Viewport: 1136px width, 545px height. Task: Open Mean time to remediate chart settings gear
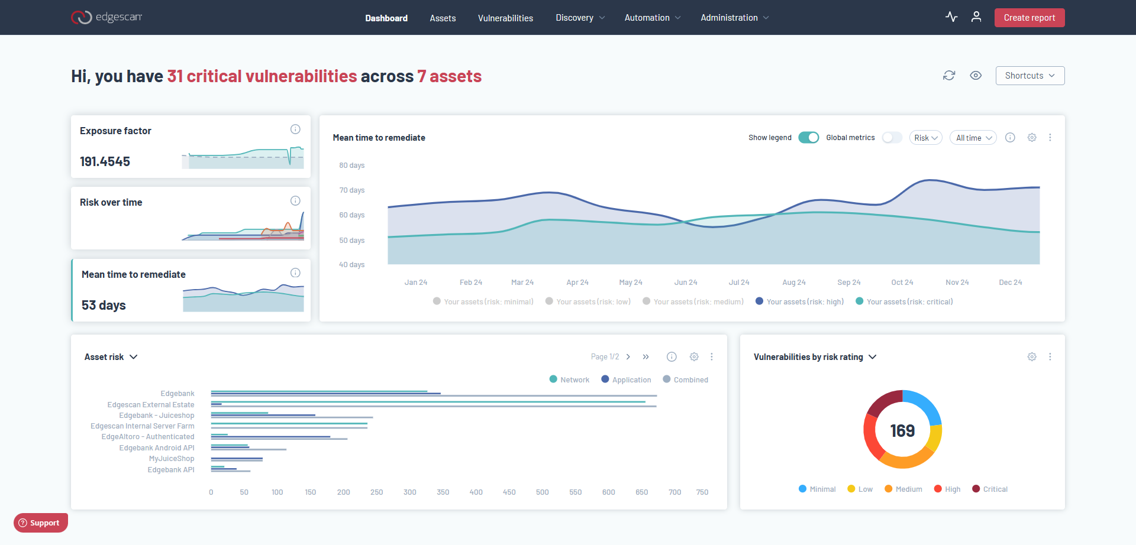point(1032,138)
